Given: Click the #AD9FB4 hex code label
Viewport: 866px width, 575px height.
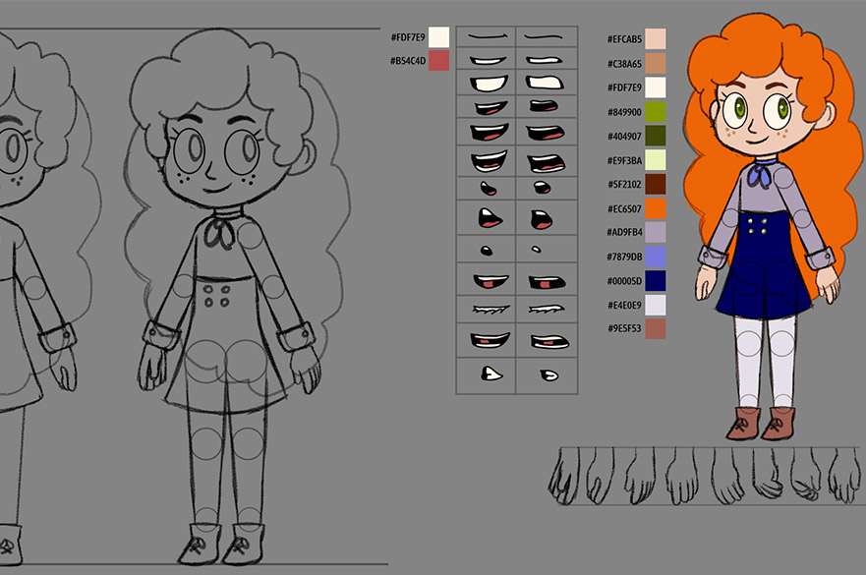Looking at the screenshot, I should tap(624, 232).
